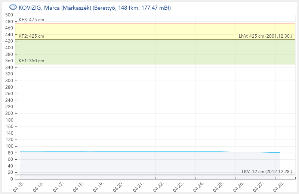Click the green KF1–KF2 alert band
299x194 pixels.
pos(149,52)
